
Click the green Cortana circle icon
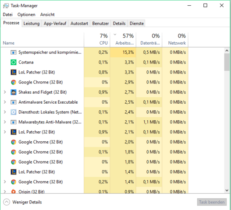point(14,63)
